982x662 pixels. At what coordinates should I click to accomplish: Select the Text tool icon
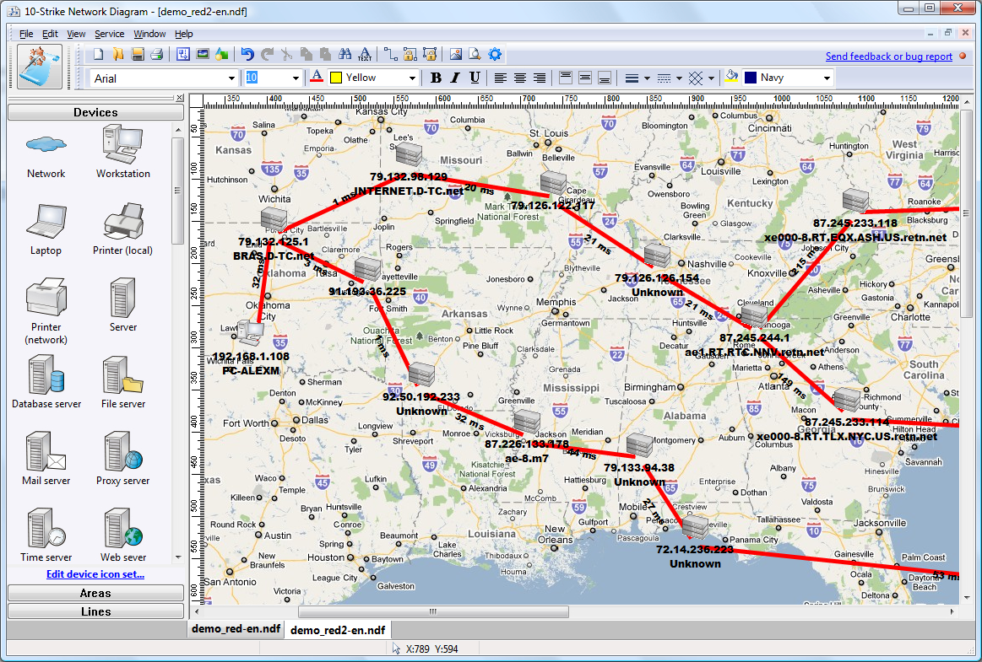[x=365, y=55]
